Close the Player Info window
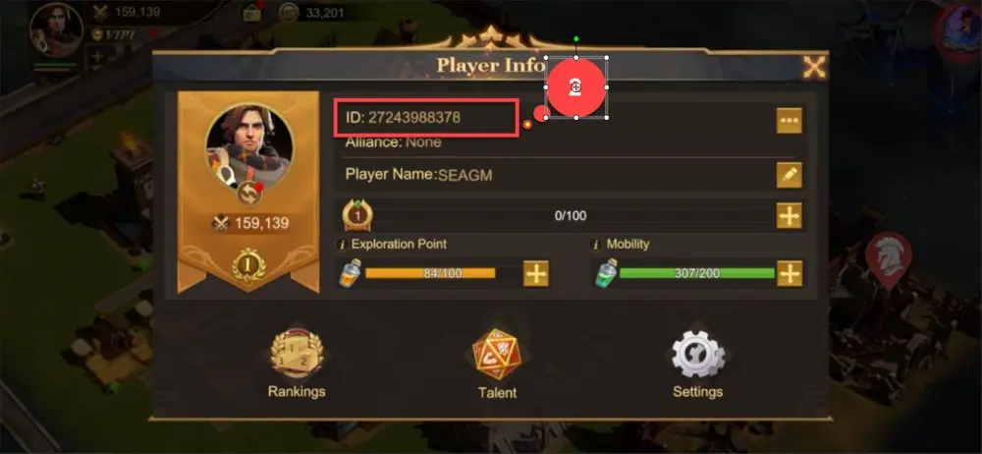Image resolution: width=982 pixels, height=454 pixels. (814, 67)
